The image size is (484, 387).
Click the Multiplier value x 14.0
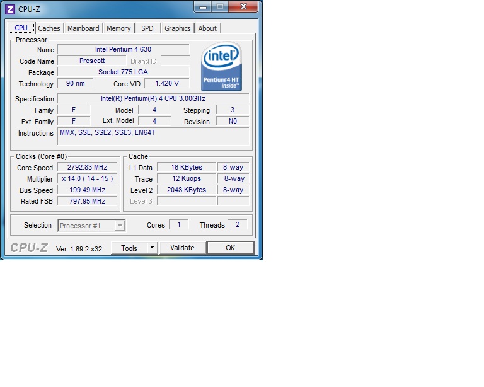[x=88, y=178]
